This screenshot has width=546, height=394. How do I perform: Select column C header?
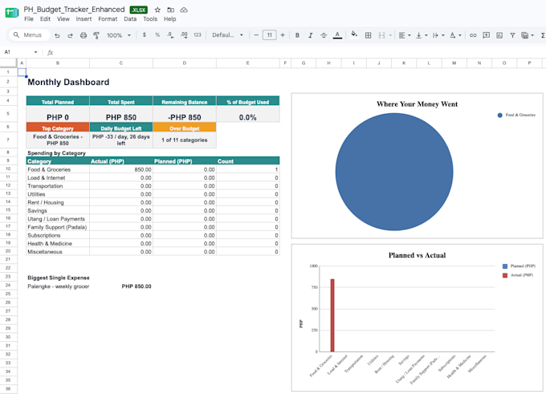120,63
